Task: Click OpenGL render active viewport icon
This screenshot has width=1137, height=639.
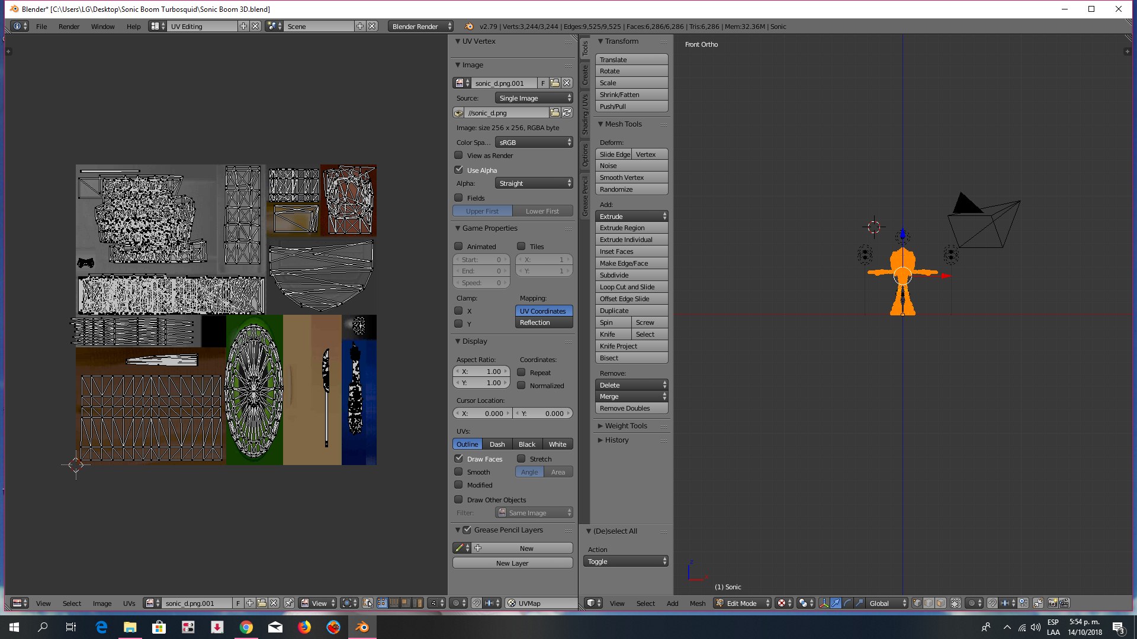Action: 1052,603
